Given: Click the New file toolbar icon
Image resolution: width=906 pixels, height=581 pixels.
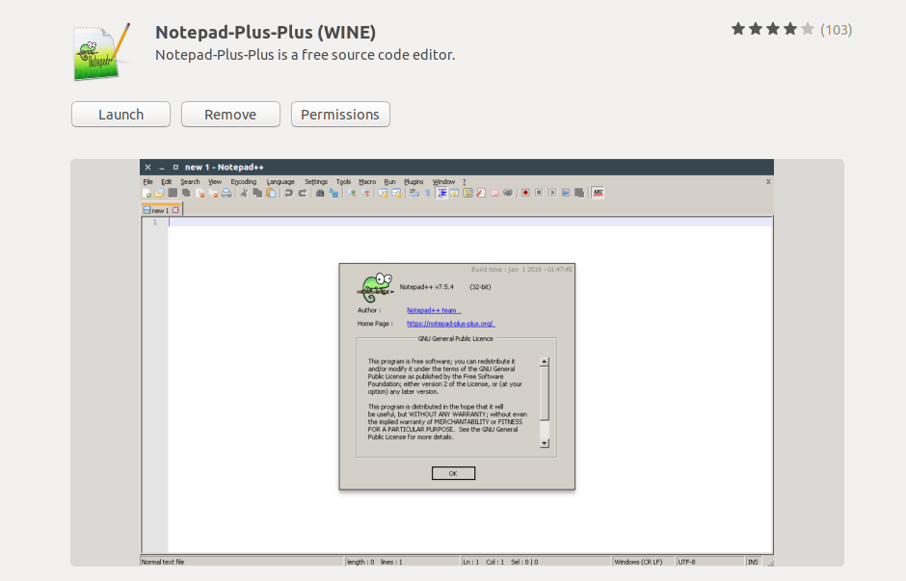Looking at the screenshot, I should click(147, 193).
